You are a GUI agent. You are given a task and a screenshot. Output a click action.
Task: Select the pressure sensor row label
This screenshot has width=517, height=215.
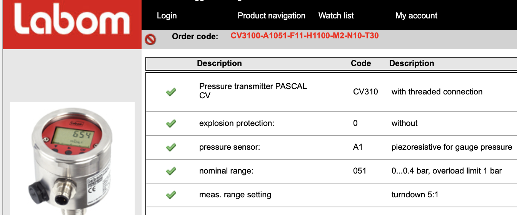point(230,147)
